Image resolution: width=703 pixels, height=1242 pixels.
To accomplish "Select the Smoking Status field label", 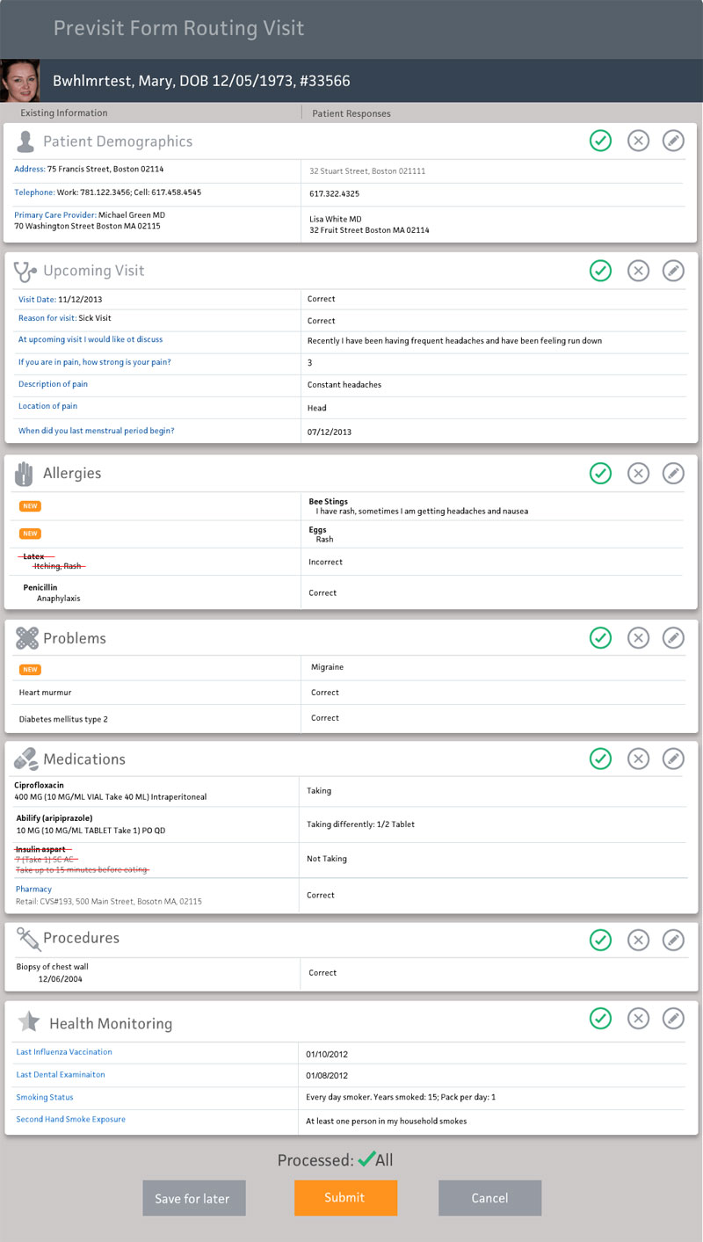I will point(45,1097).
